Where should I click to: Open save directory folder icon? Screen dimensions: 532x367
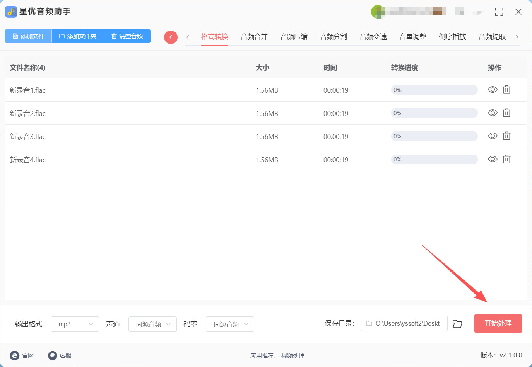(x=457, y=324)
